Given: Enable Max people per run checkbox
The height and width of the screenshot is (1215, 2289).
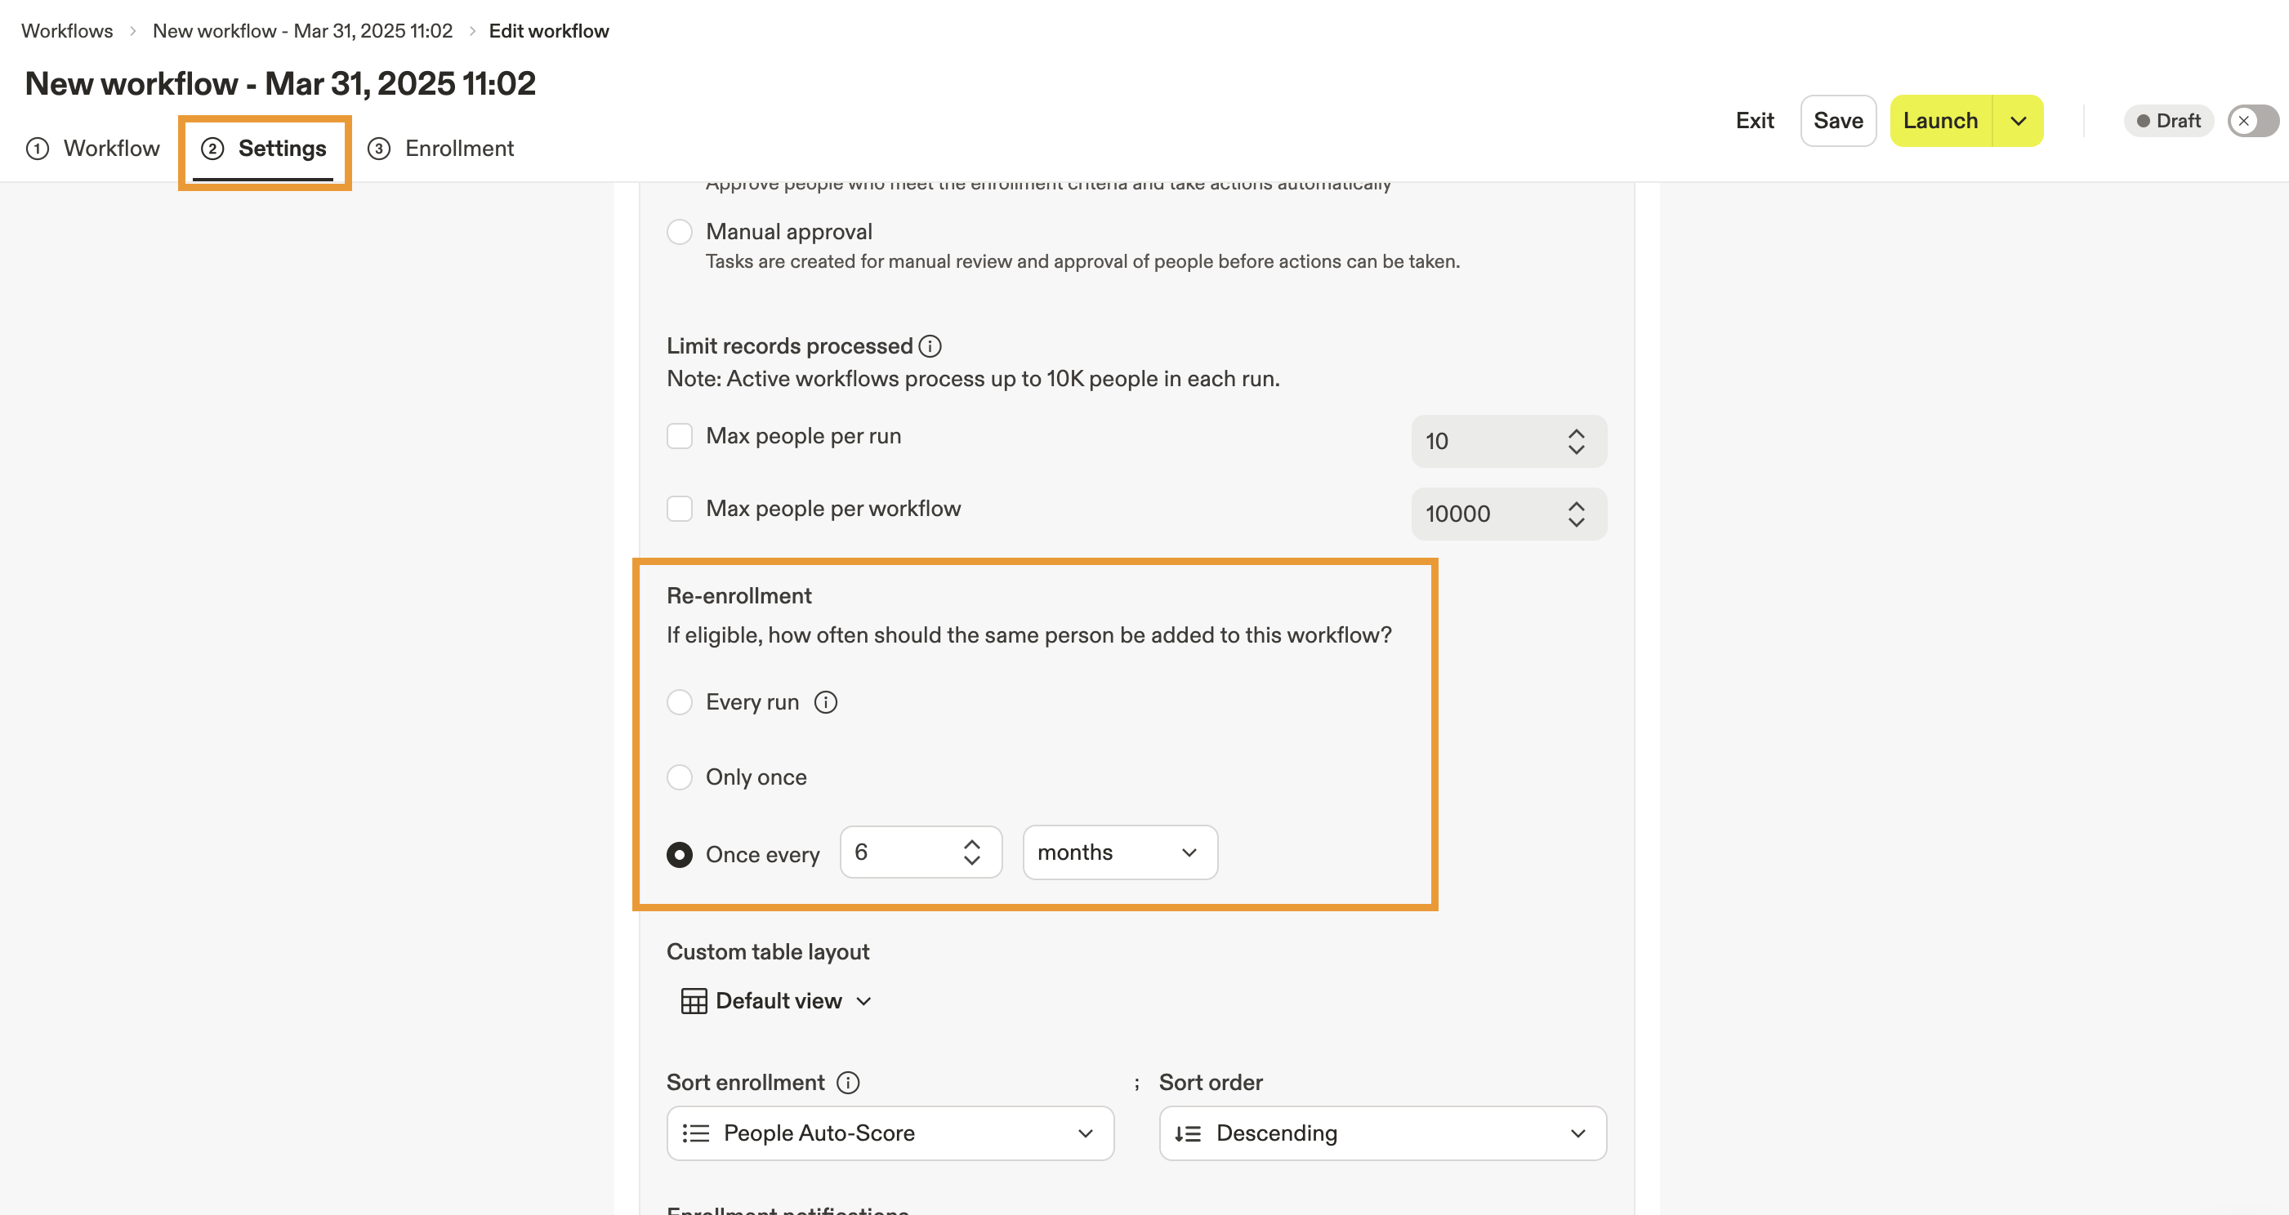Looking at the screenshot, I should [680, 436].
